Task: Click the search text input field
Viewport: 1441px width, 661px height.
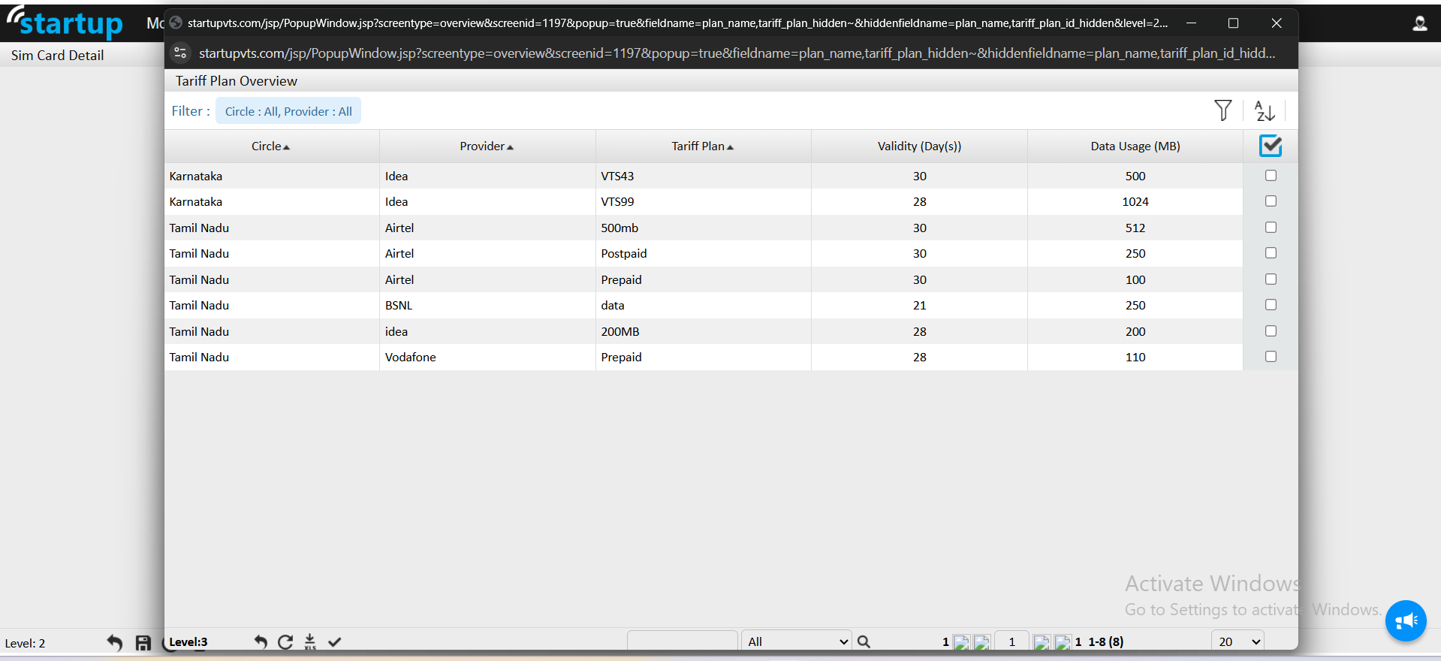Action: pyautogui.click(x=682, y=641)
